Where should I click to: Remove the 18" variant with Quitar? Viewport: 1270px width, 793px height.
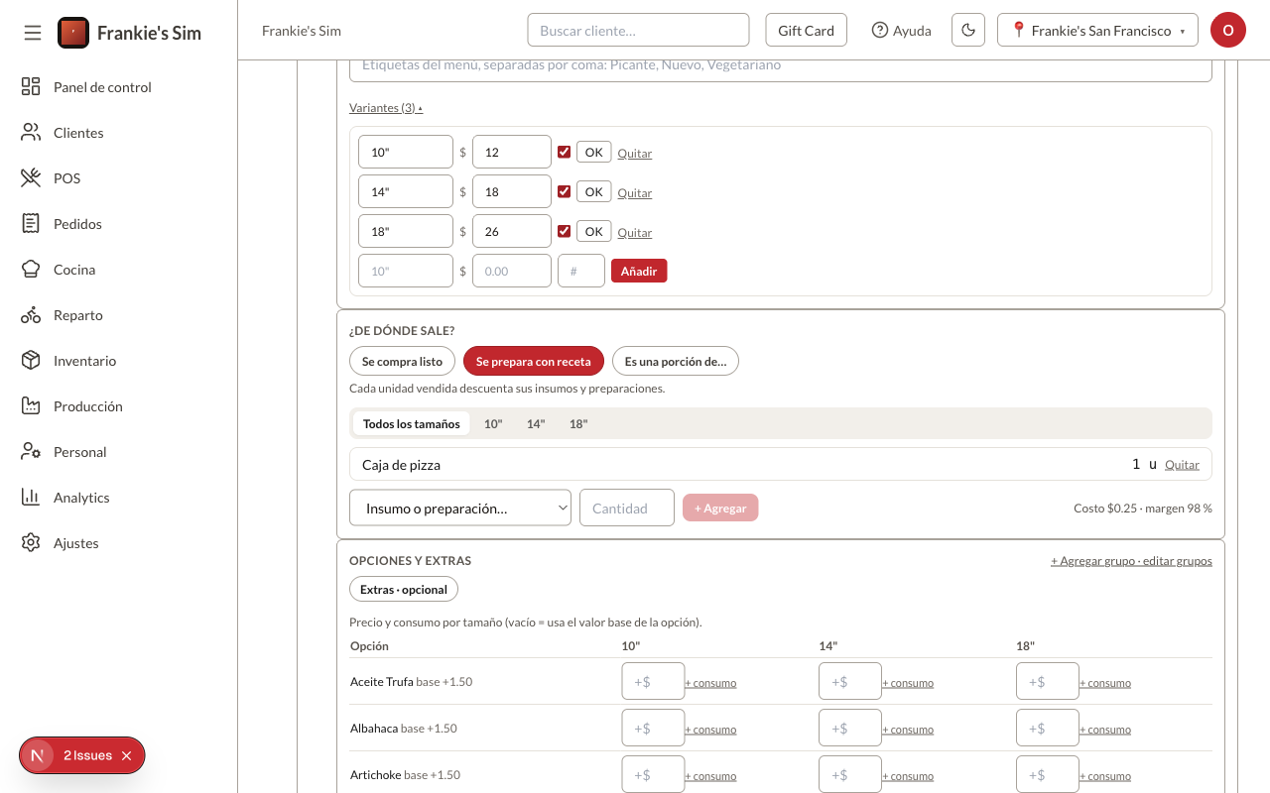pos(635,232)
